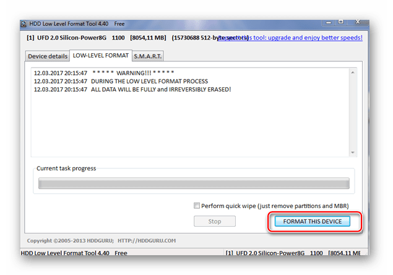
Task: Select the IRREVERSIBLY ERASED log entry
Action: [x=132, y=89]
